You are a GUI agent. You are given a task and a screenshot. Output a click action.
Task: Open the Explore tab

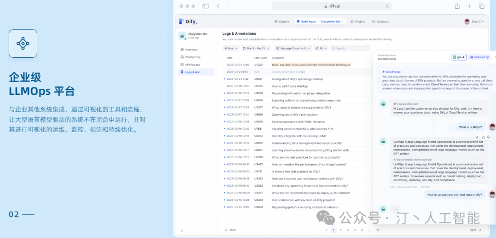click(282, 22)
